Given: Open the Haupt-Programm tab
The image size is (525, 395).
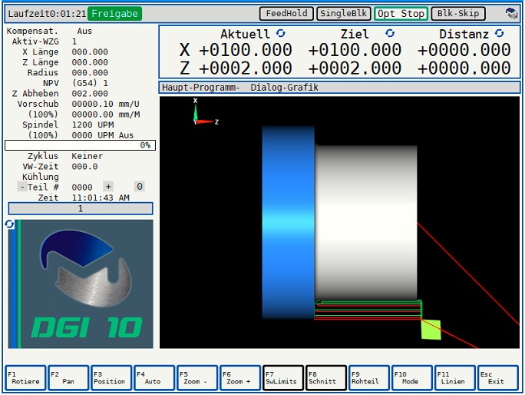Looking at the screenshot, I should coord(200,88).
